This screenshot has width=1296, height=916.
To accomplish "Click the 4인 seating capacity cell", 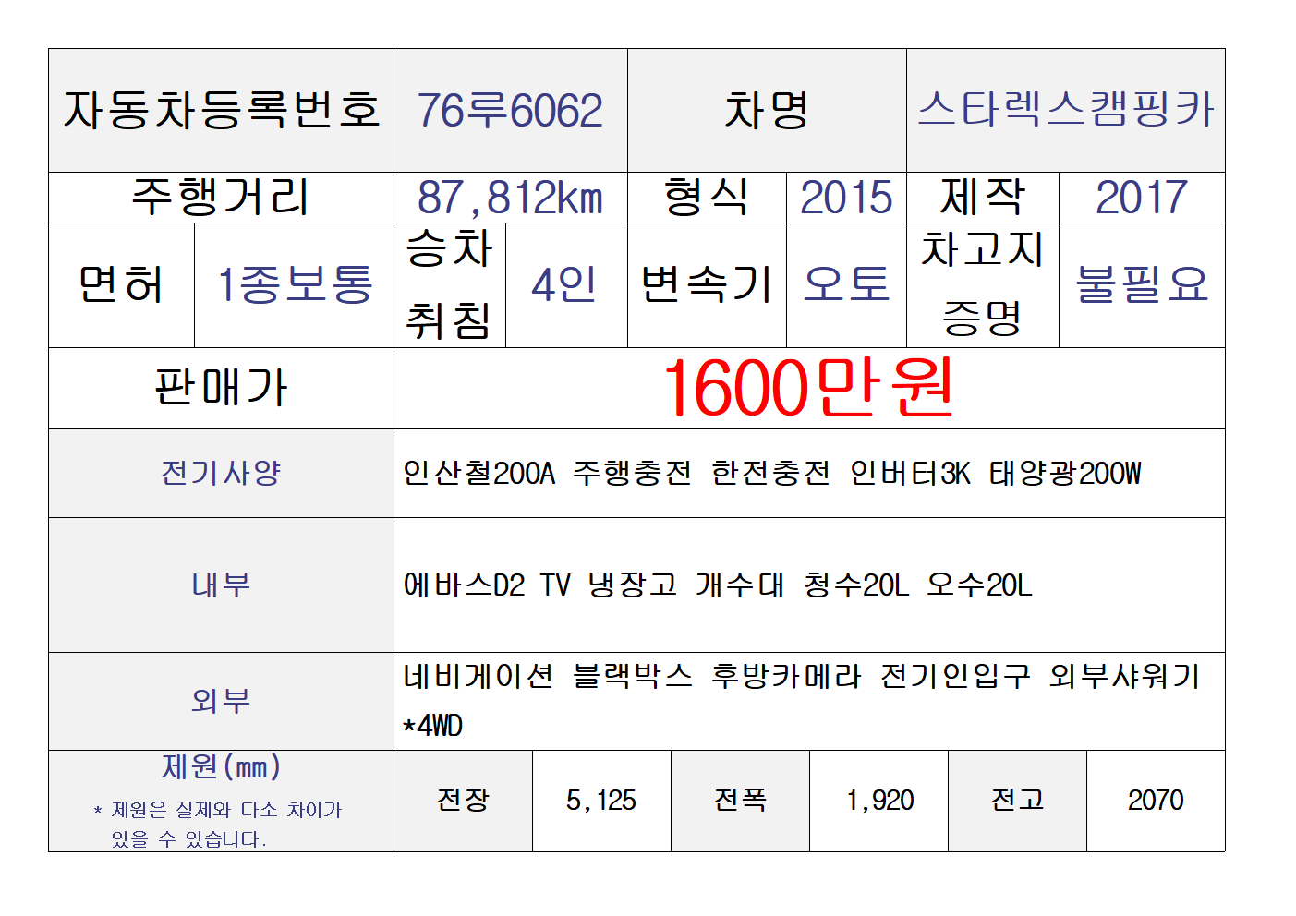I will pyautogui.click(x=564, y=284).
